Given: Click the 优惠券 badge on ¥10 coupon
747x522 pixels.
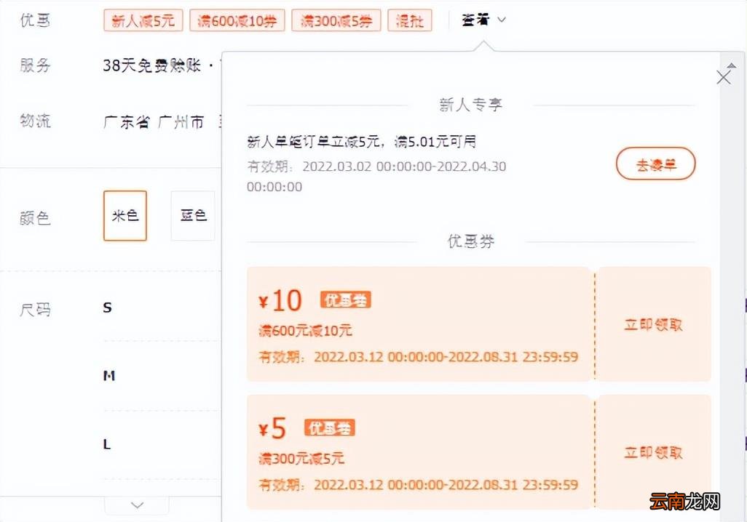Looking at the screenshot, I should tap(345, 300).
